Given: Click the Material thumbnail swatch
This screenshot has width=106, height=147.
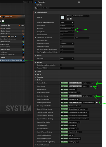Looking at the screenshot, I should pyautogui.click(x=62, y=18).
